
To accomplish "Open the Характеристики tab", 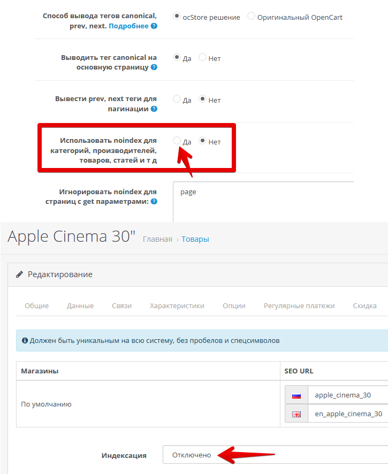I will tap(177, 306).
